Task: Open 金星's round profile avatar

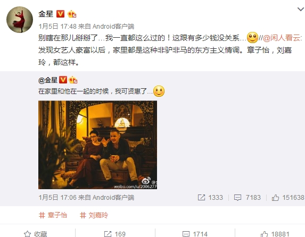Action: pos(20,20)
